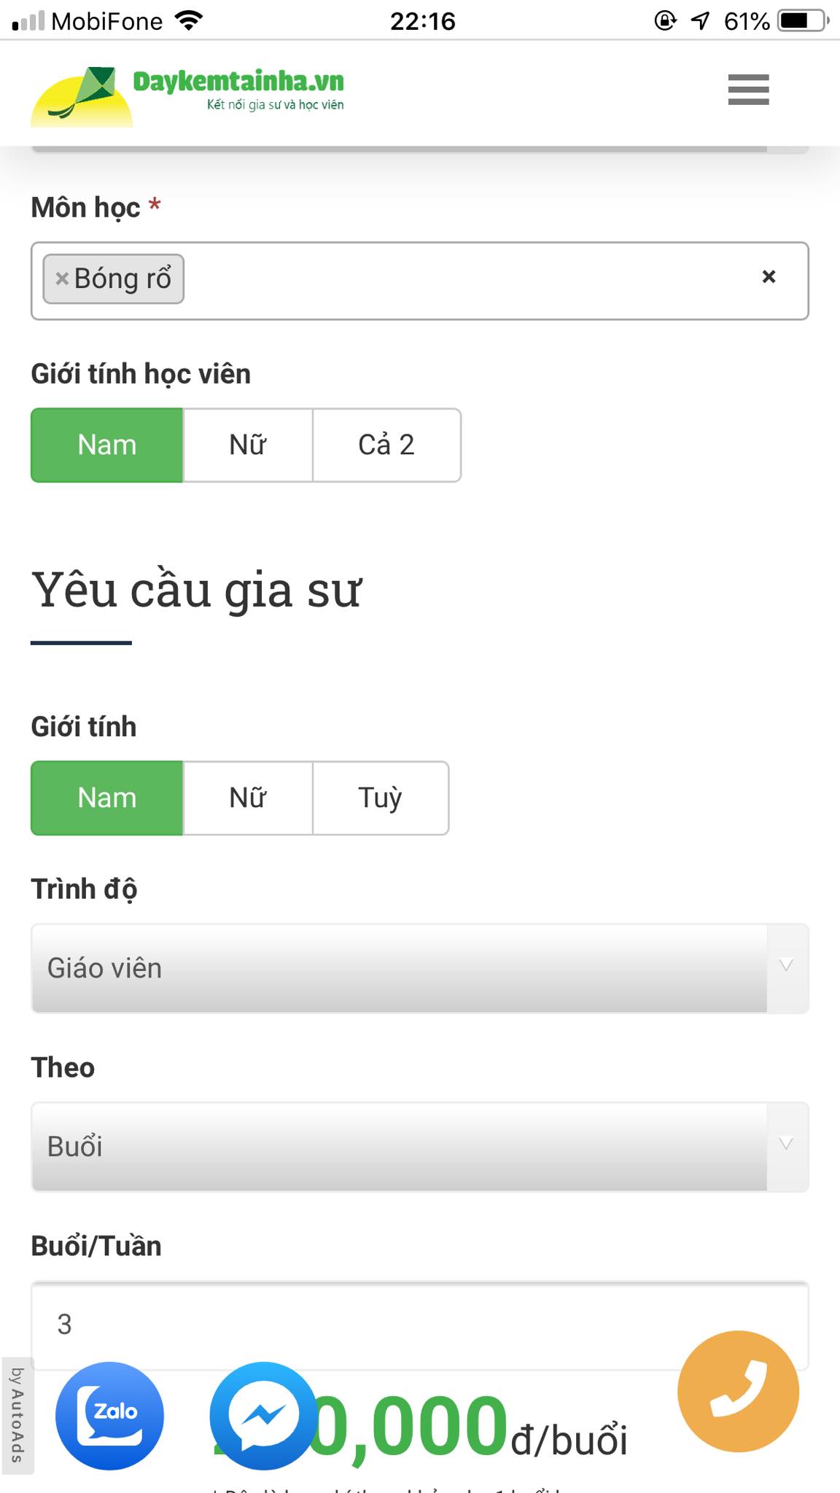The image size is (840, 1493).
Task: Open the hamburger navigation menu
Action: pos(748,89)
